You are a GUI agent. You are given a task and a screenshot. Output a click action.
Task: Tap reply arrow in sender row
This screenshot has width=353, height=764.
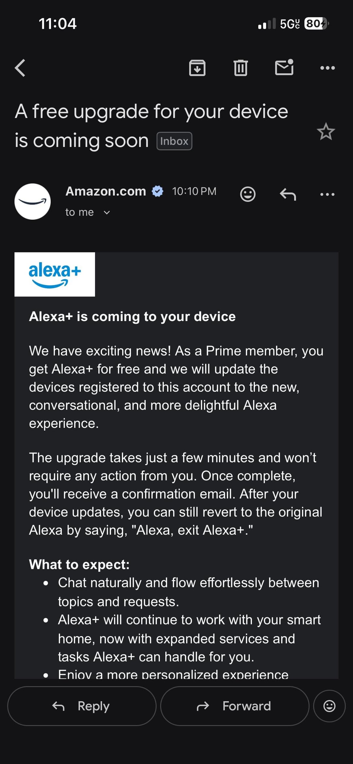point(288,194)
